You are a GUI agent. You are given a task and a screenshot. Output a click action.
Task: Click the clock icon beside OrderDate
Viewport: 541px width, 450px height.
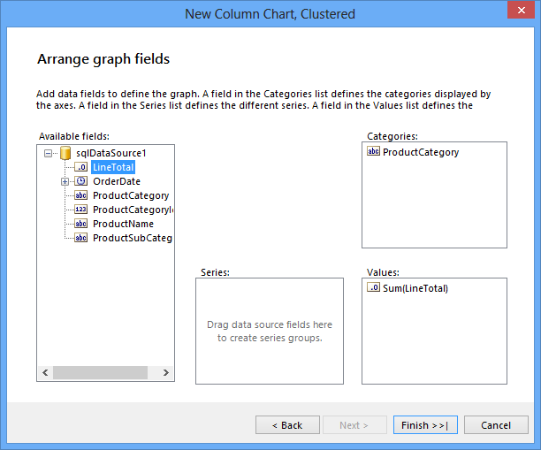pyautogui.click(x=80, y=181)
